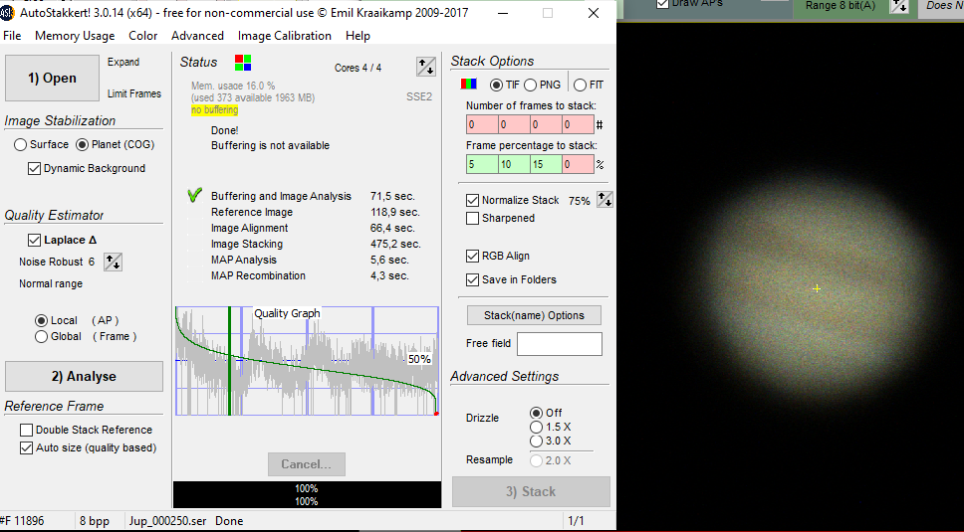
Task: Click the frame percentage field showing 10
Action: [514, 164]
